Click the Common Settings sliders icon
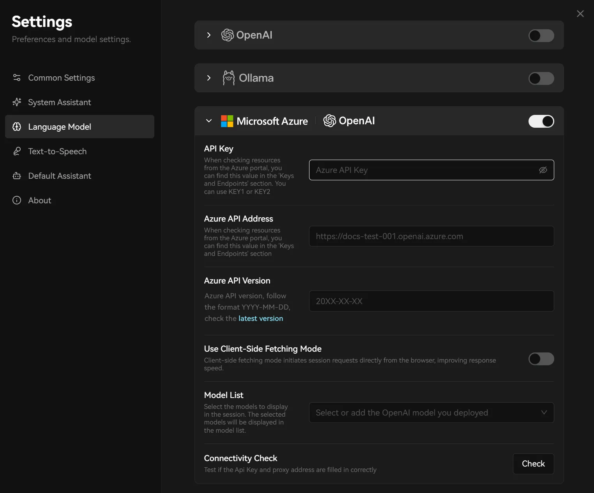The width and height of the screenshot is (594, 493). coord(17,77)
